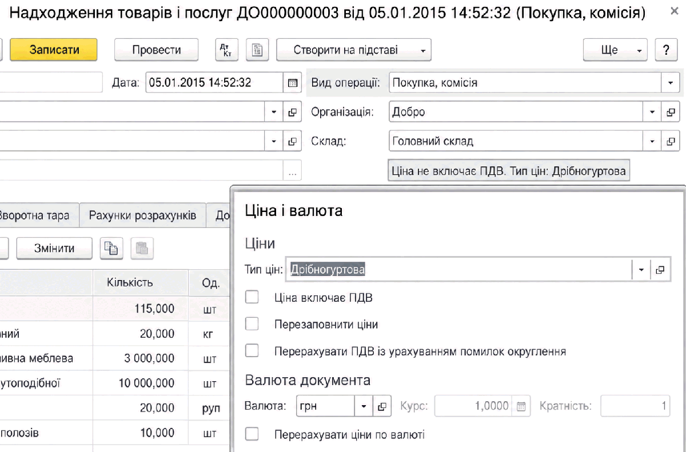Open the Валюта item via its open icon

[382, 407]
